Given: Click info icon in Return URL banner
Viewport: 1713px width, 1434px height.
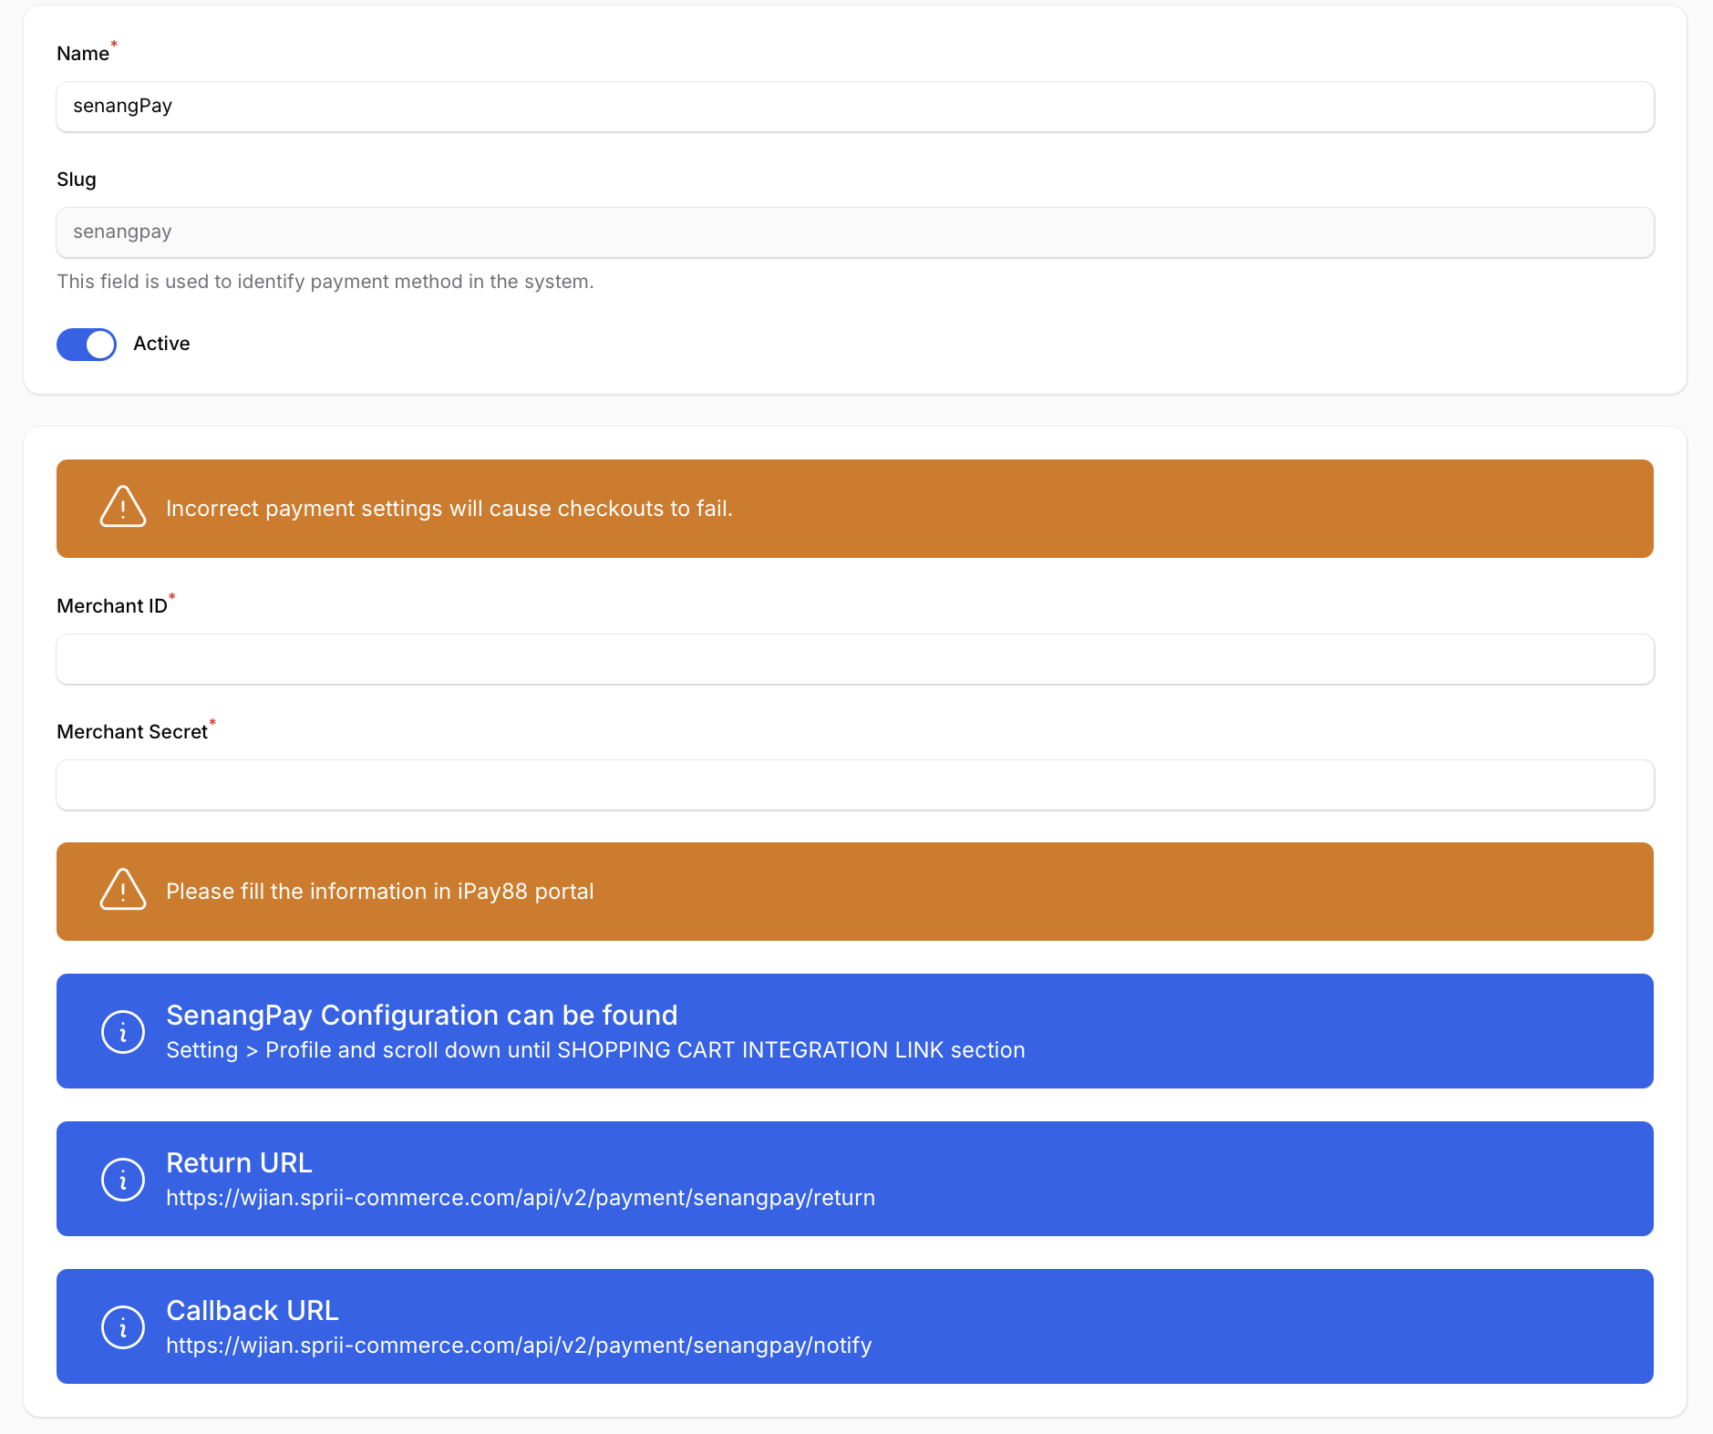Looking at the screenshot, I should [x=123, y=1180].
